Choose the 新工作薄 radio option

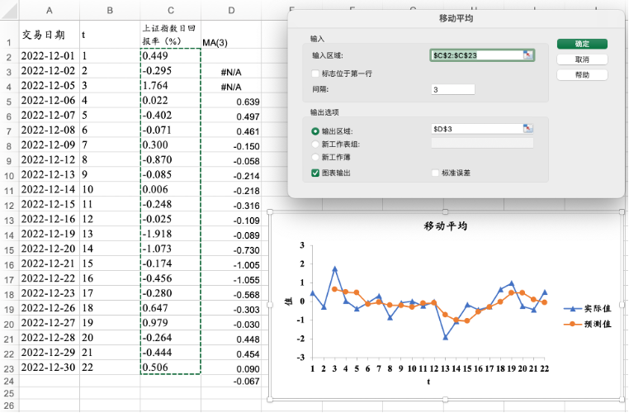pyautogui.click(x=315, y=156)
